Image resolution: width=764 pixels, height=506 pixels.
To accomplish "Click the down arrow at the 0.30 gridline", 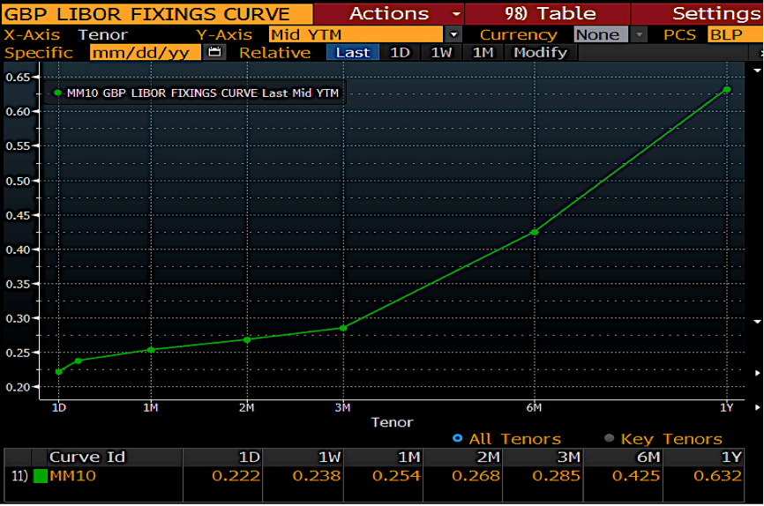I will [x=757, y=322].
